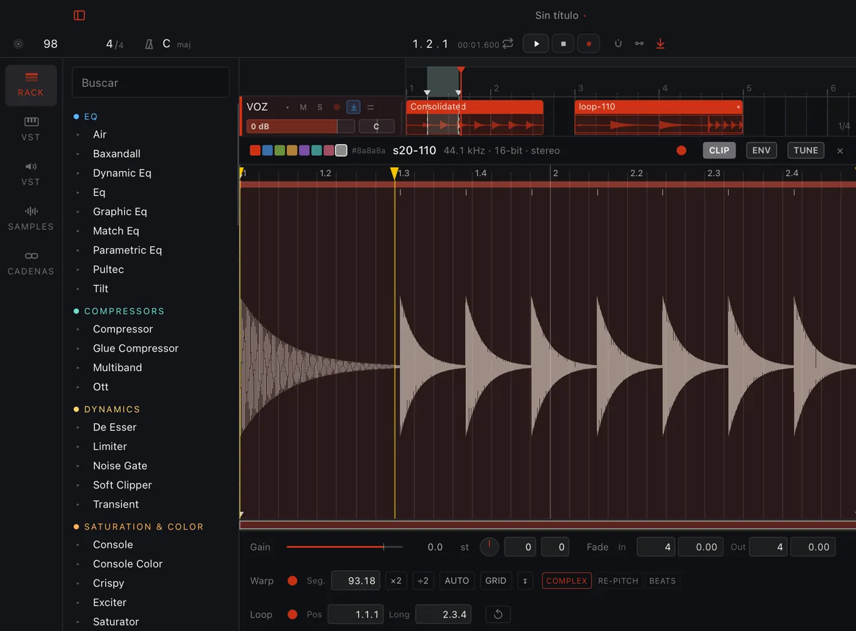The height and width of the screenshot is (631, 856).
Task: Pick the red clip color swatch
Action: (255, 150)
